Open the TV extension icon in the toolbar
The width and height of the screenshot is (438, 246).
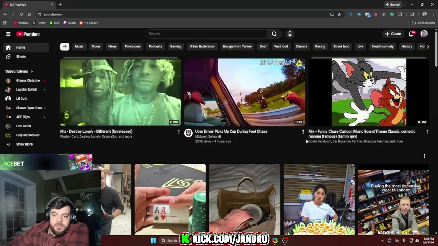click(x=351, y=14)
